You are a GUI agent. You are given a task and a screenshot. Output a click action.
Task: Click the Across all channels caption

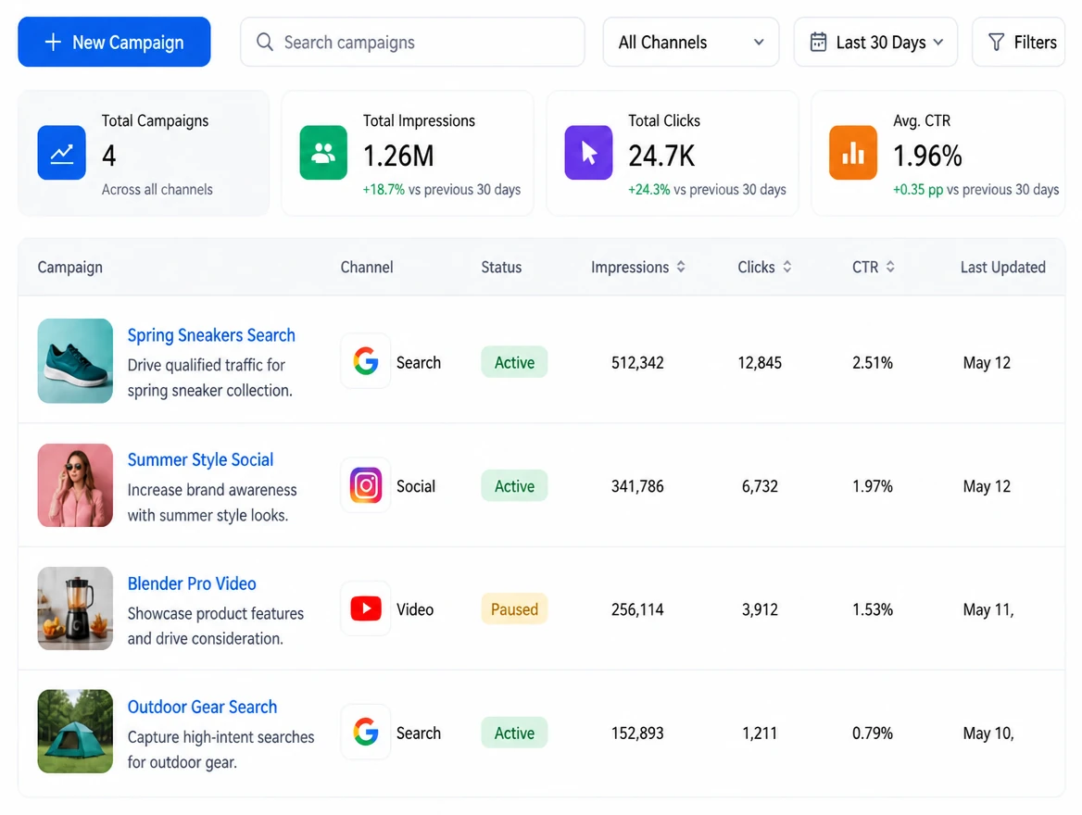tap(157, 190)
